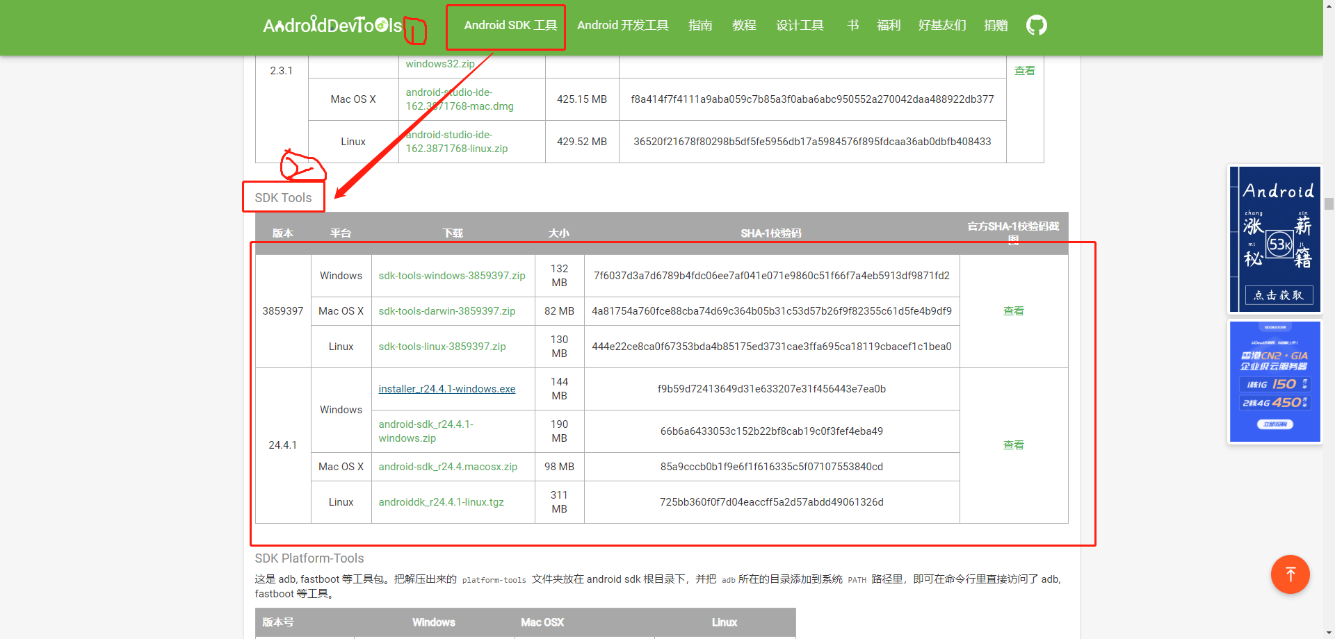Select hash 725bb360f0f7d04eaccff5a2d57abdd49061326d

(x=772, y=502)
